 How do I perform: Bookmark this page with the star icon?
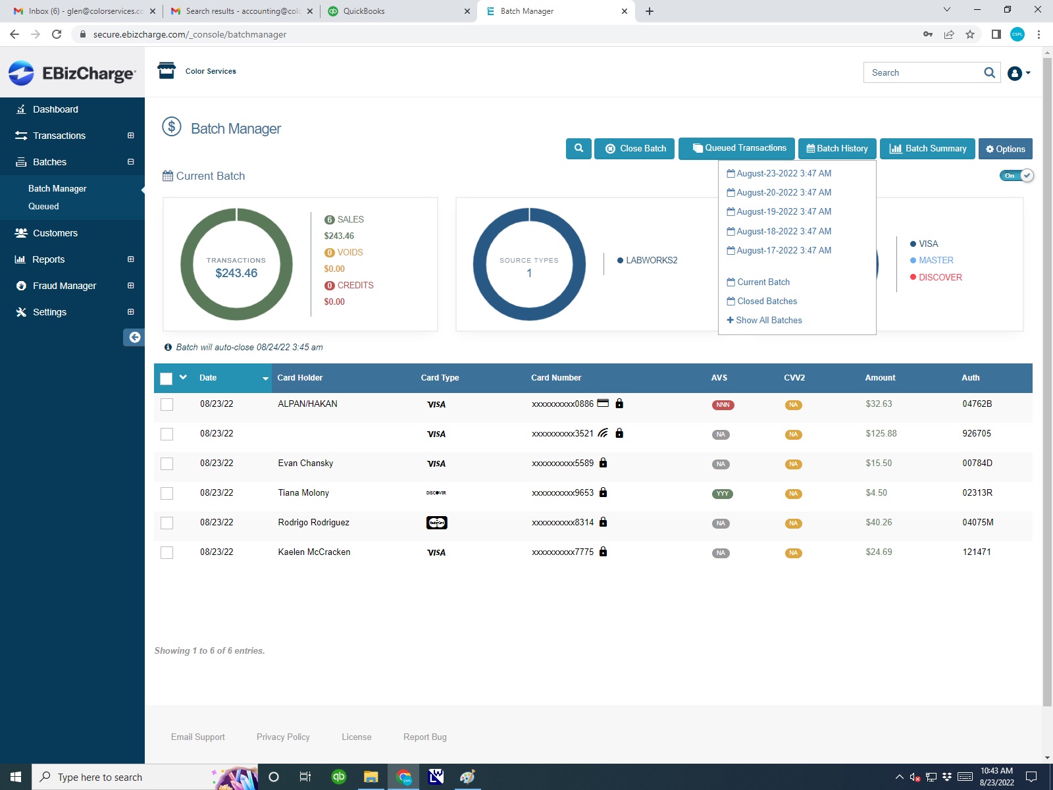(x=969, y=34)
